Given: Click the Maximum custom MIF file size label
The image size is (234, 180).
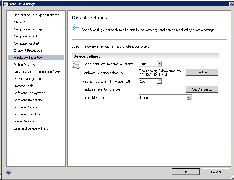Looking at the screenshot, I should [x=106, y=81].
